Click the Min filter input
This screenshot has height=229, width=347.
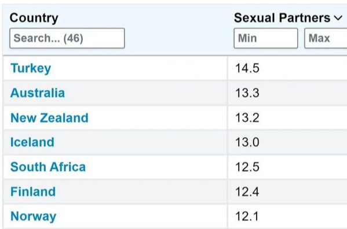tap(266, 38)
